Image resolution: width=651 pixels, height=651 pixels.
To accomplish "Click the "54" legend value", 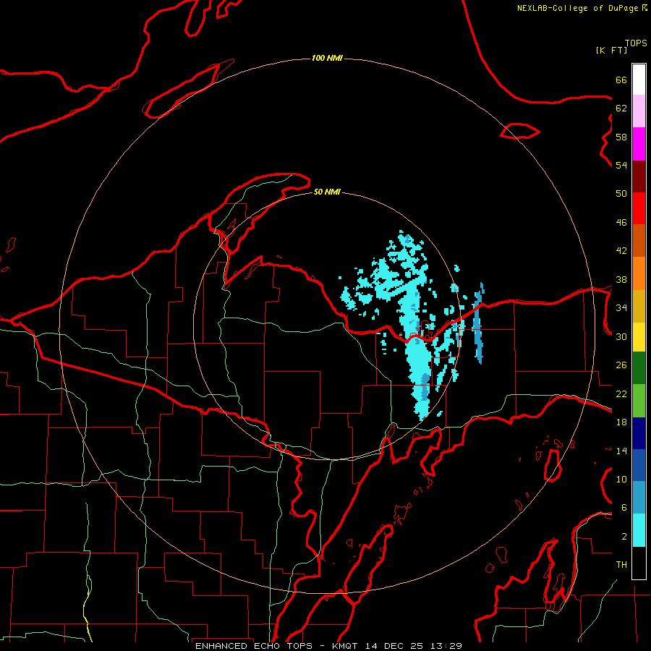I will pos(621,165).
